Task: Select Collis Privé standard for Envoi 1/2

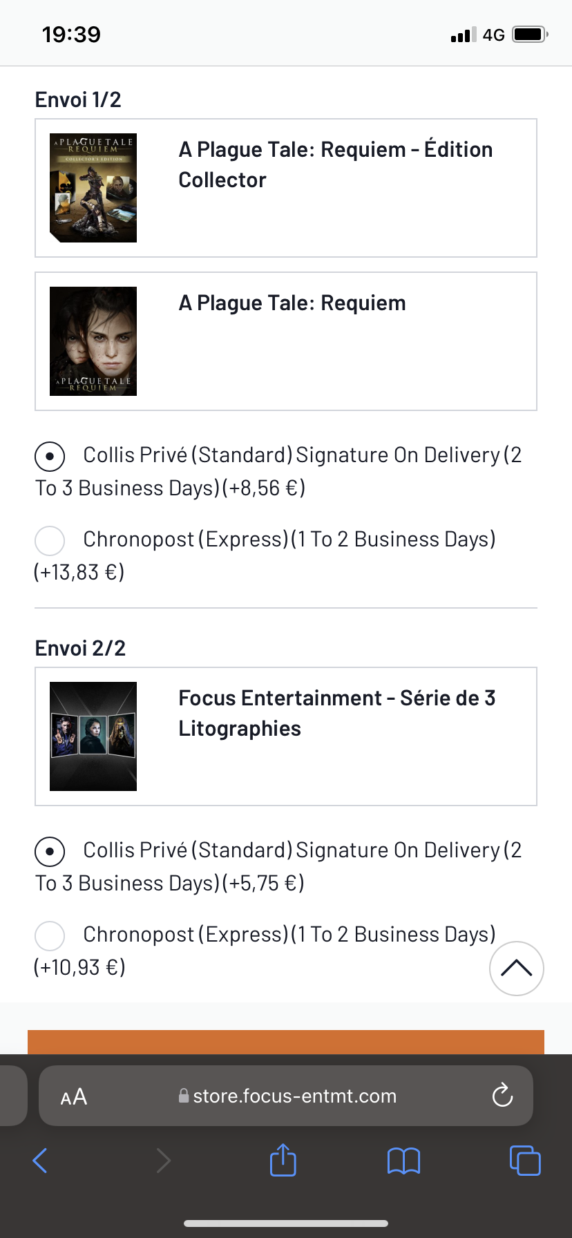Action: tap(50, 456)
